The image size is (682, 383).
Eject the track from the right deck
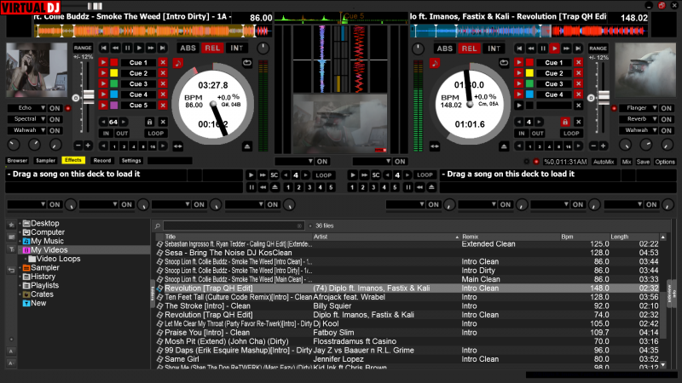tap(504, 146)
